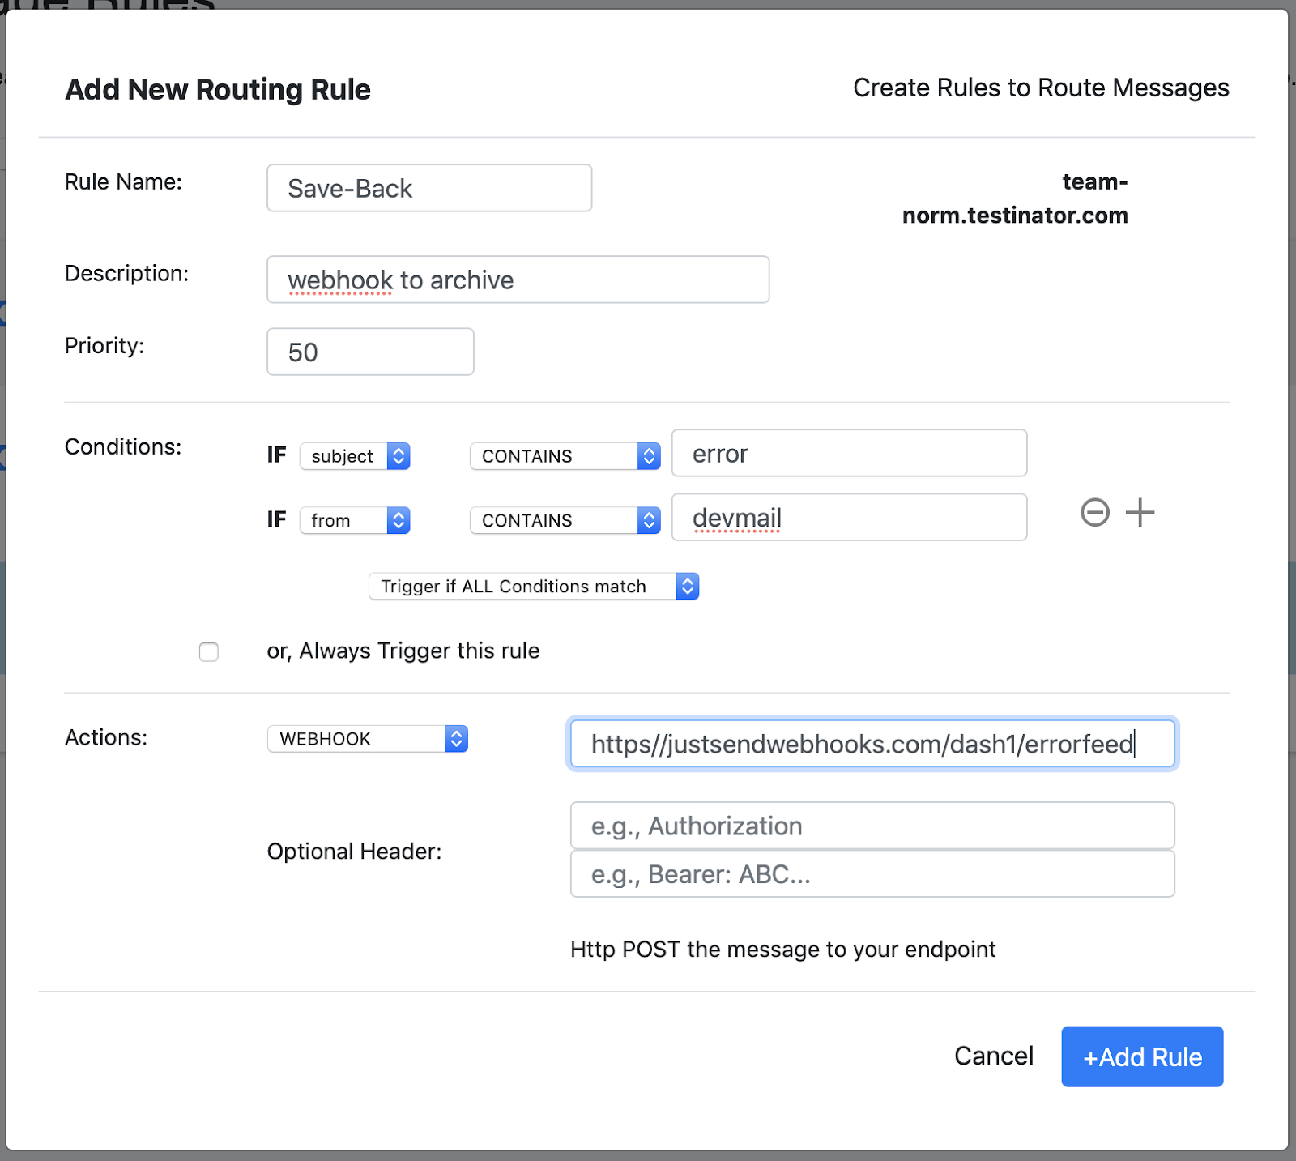Open the WEBHOOK action type dropdown
Viewport: 1296px width, 1161px height.
pos(368,739)
